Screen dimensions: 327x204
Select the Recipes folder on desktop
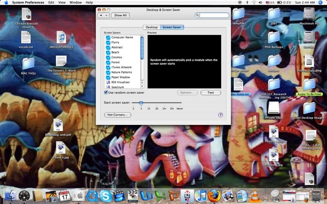[x=273, y=64]
